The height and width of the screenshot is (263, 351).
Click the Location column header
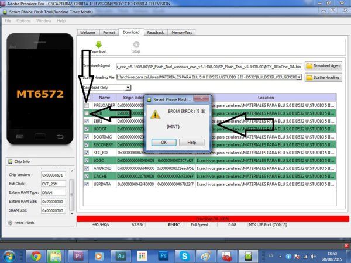(x=266, y=98)
